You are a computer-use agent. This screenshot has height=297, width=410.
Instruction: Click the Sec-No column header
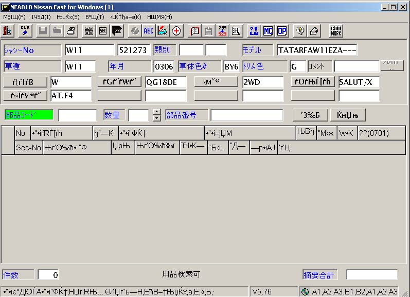[28, 148]
